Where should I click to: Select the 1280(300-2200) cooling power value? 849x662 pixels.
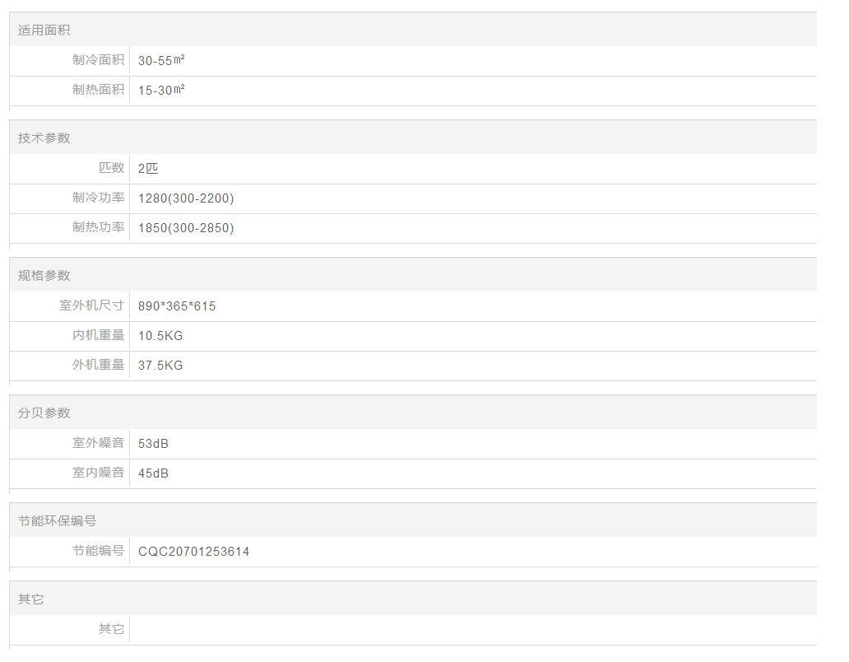pos(186,198)
